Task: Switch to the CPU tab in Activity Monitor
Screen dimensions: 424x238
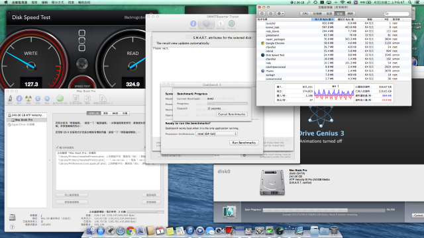Action: [305, 13]
